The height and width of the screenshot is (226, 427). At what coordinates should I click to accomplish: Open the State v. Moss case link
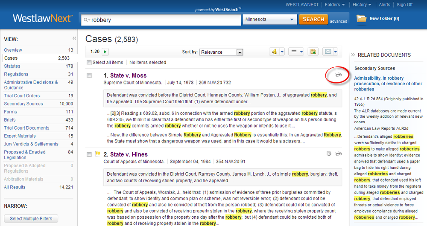pyautogui.click(x=128, y=75)
